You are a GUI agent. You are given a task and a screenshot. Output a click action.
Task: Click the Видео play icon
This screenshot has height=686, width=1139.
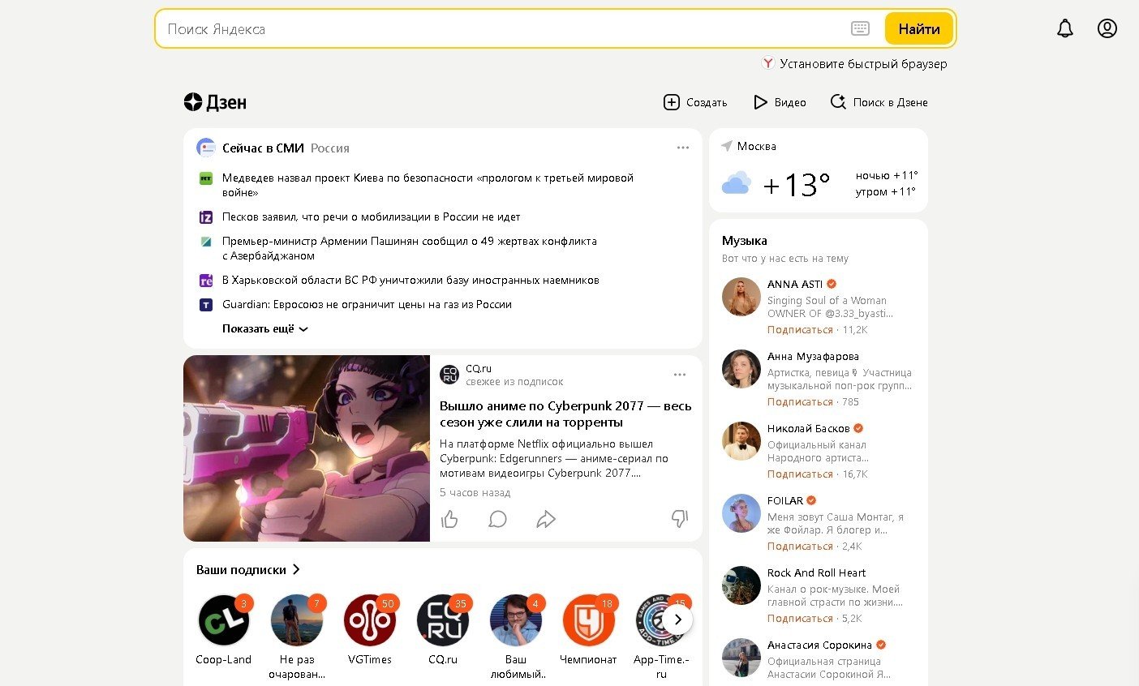pyautogui.click(x=760, y=102)
